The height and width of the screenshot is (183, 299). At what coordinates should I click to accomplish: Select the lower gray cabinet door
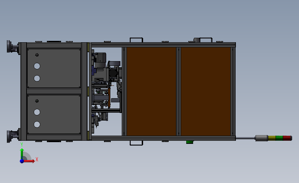tap(54, 115)
